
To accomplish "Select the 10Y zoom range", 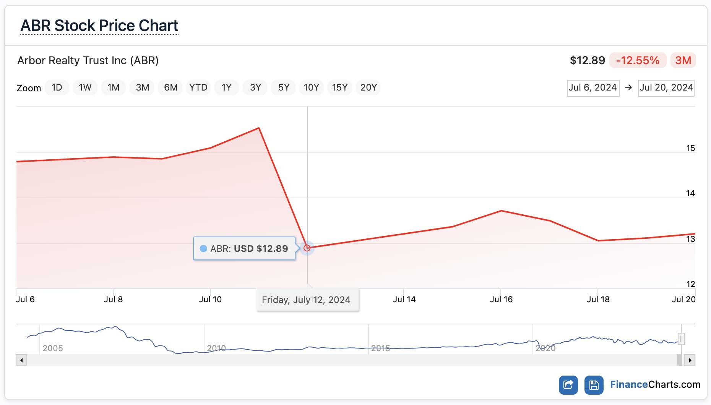I will (x=312, y=87).
